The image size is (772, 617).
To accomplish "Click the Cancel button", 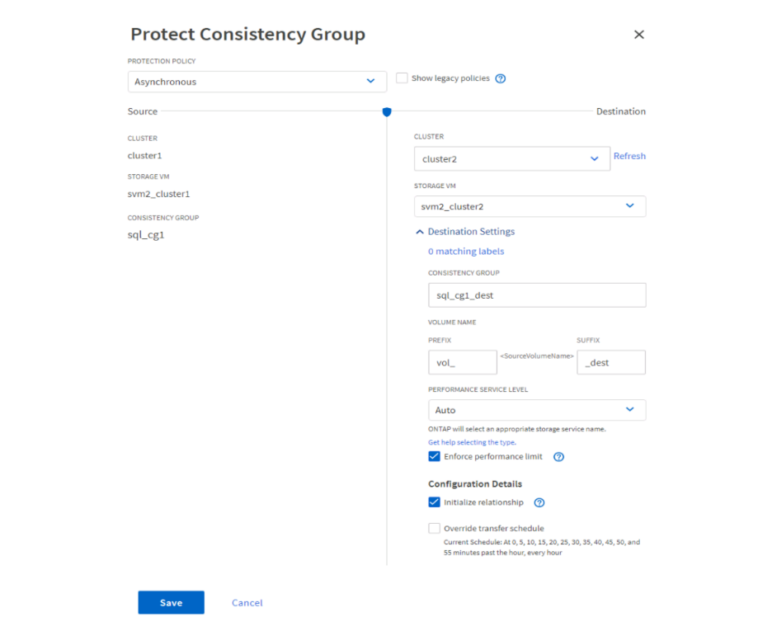I will (247, 603).
